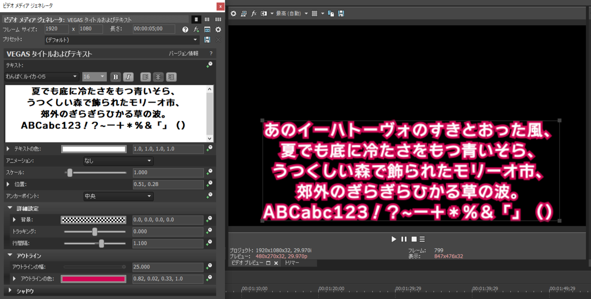The width and height of the screenshot is (591, 299).
Task: Open overlays grid dropdown arrow
Action: 322,14
